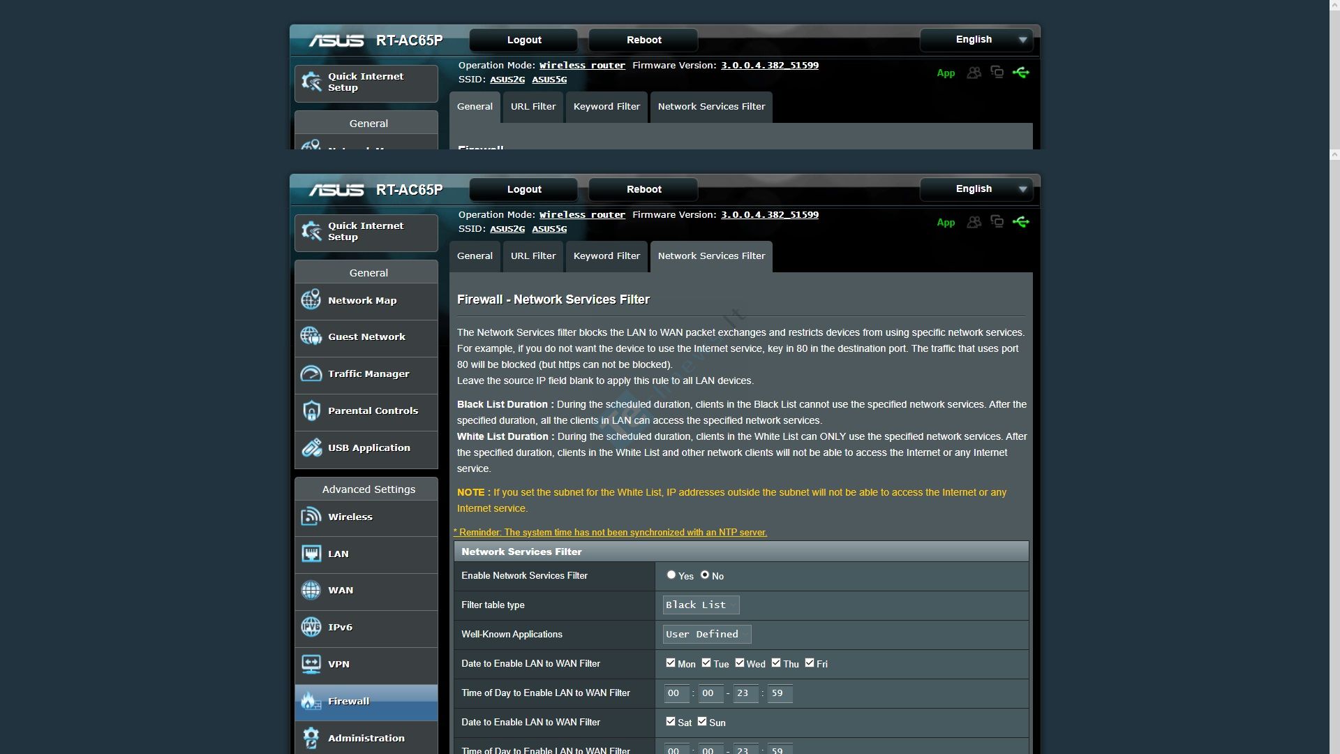This screenshot has height=754, width=1340.
Task: Switch to Network Services Filter tab in upper panel
Action: coord(711,107)
